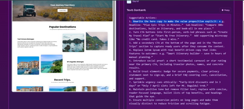
Task: Click the line "3. Add a secondary CTA"
Action: 175,43
